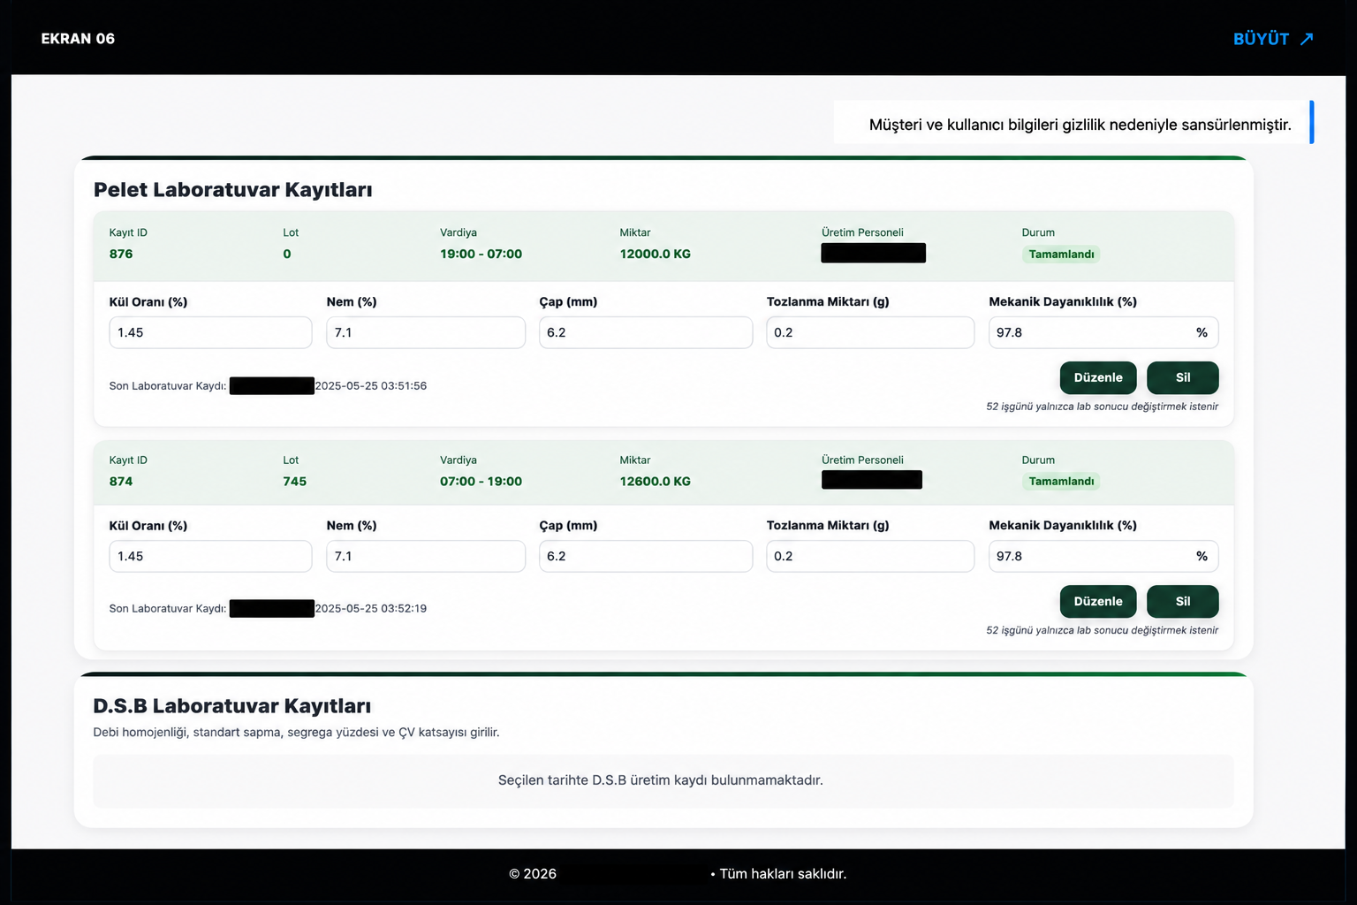Click shift time 07:00 - 19:00
This screenshot has height=905, width=1357.
[x=481, y=482]
